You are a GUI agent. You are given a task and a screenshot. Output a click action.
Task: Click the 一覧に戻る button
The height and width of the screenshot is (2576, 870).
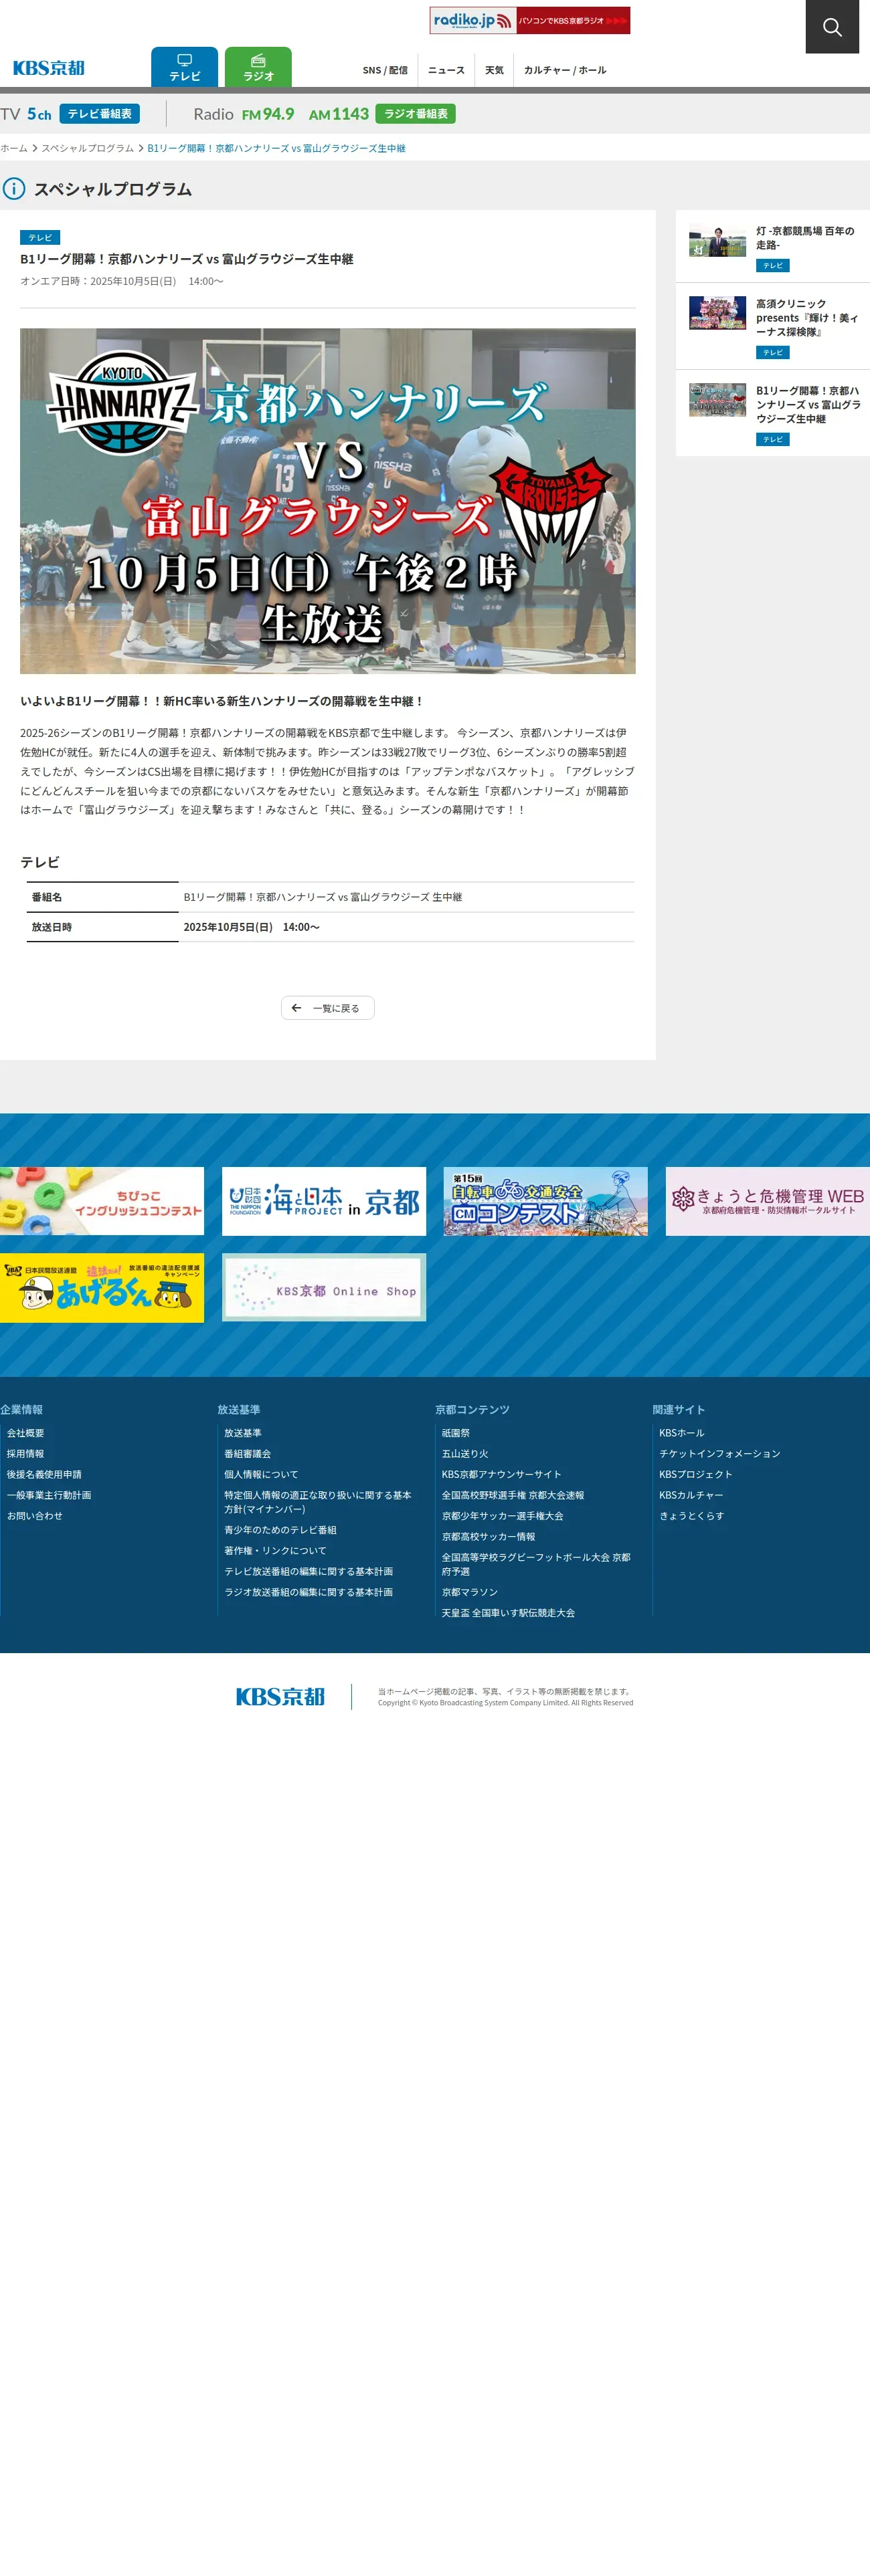[x=327, y=1008]
